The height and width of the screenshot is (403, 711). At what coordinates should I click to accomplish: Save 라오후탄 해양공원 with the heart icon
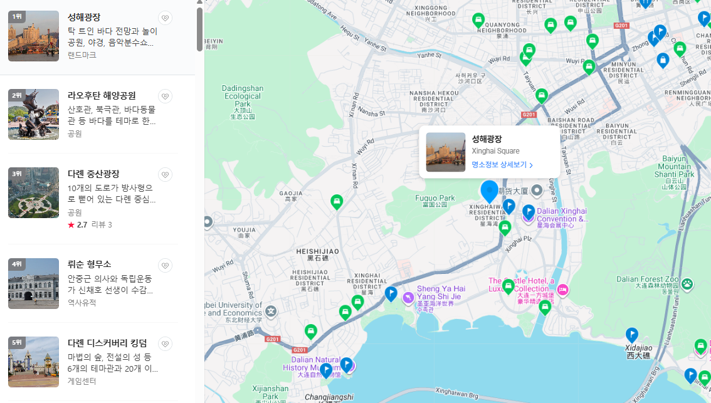point(165,96)
